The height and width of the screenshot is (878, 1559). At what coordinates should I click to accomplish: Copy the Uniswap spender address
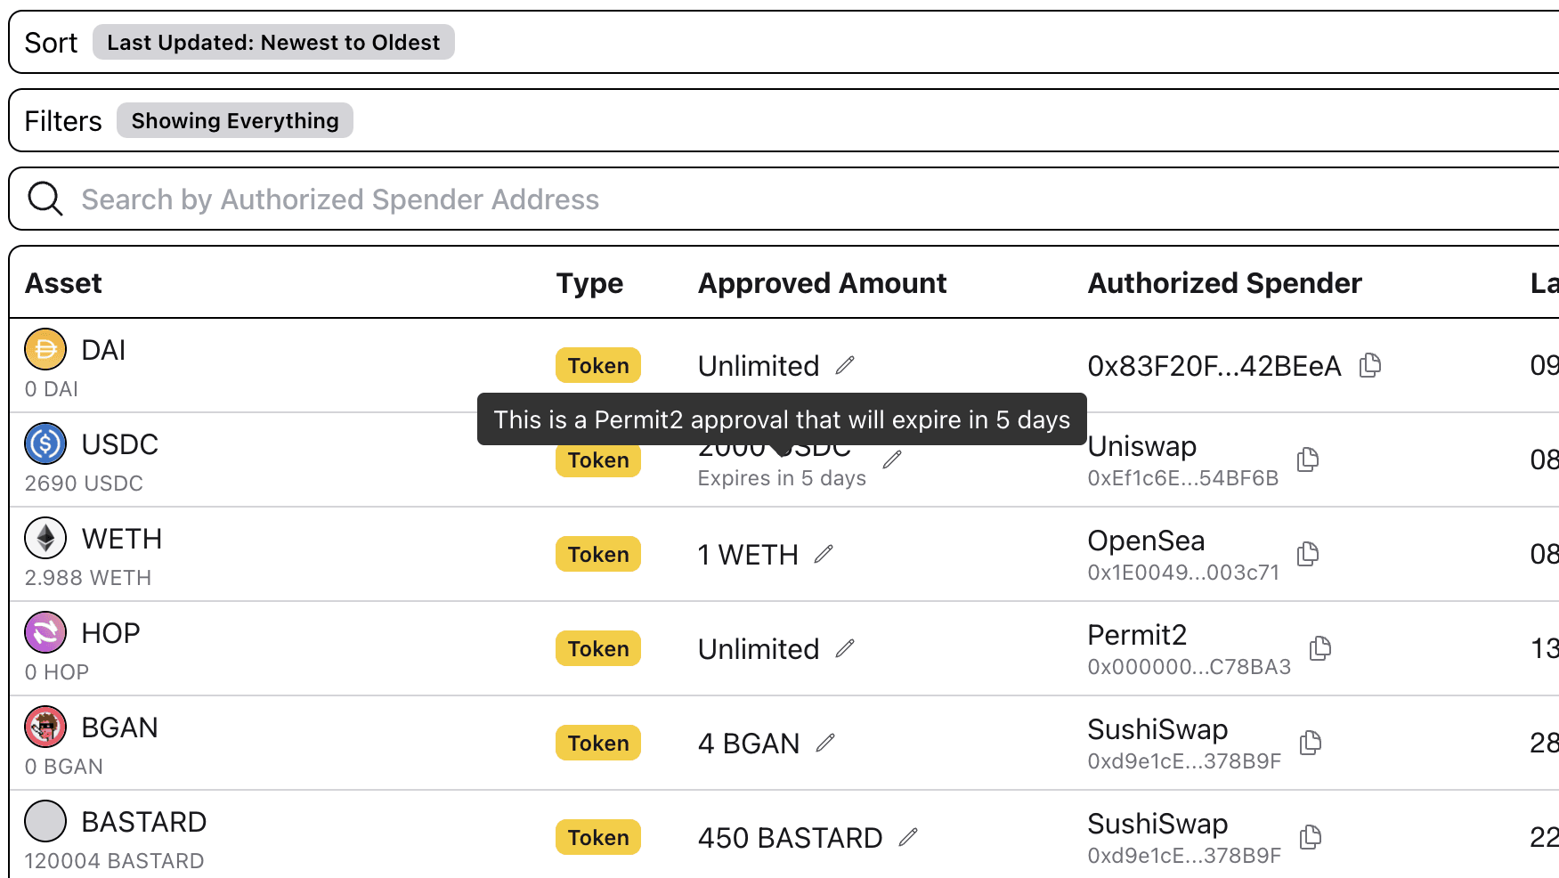pyautogui.click(x=1308, y=460)
